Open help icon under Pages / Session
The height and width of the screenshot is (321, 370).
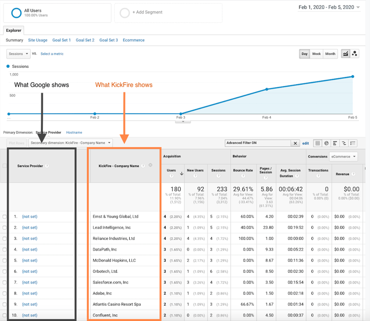coord(266,178)
